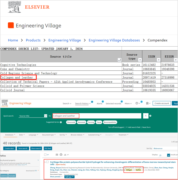This screenshot has width=178, height=180.
Task: Collapse the Databases filter tab
Action: (10, 135)
